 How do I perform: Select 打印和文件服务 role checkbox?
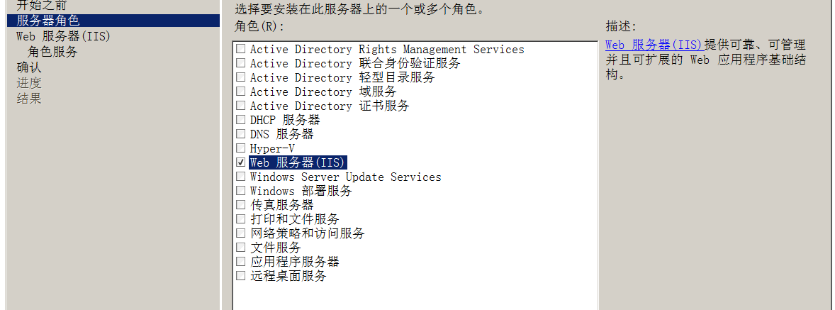pyautogui.click(x=241, y=219)
